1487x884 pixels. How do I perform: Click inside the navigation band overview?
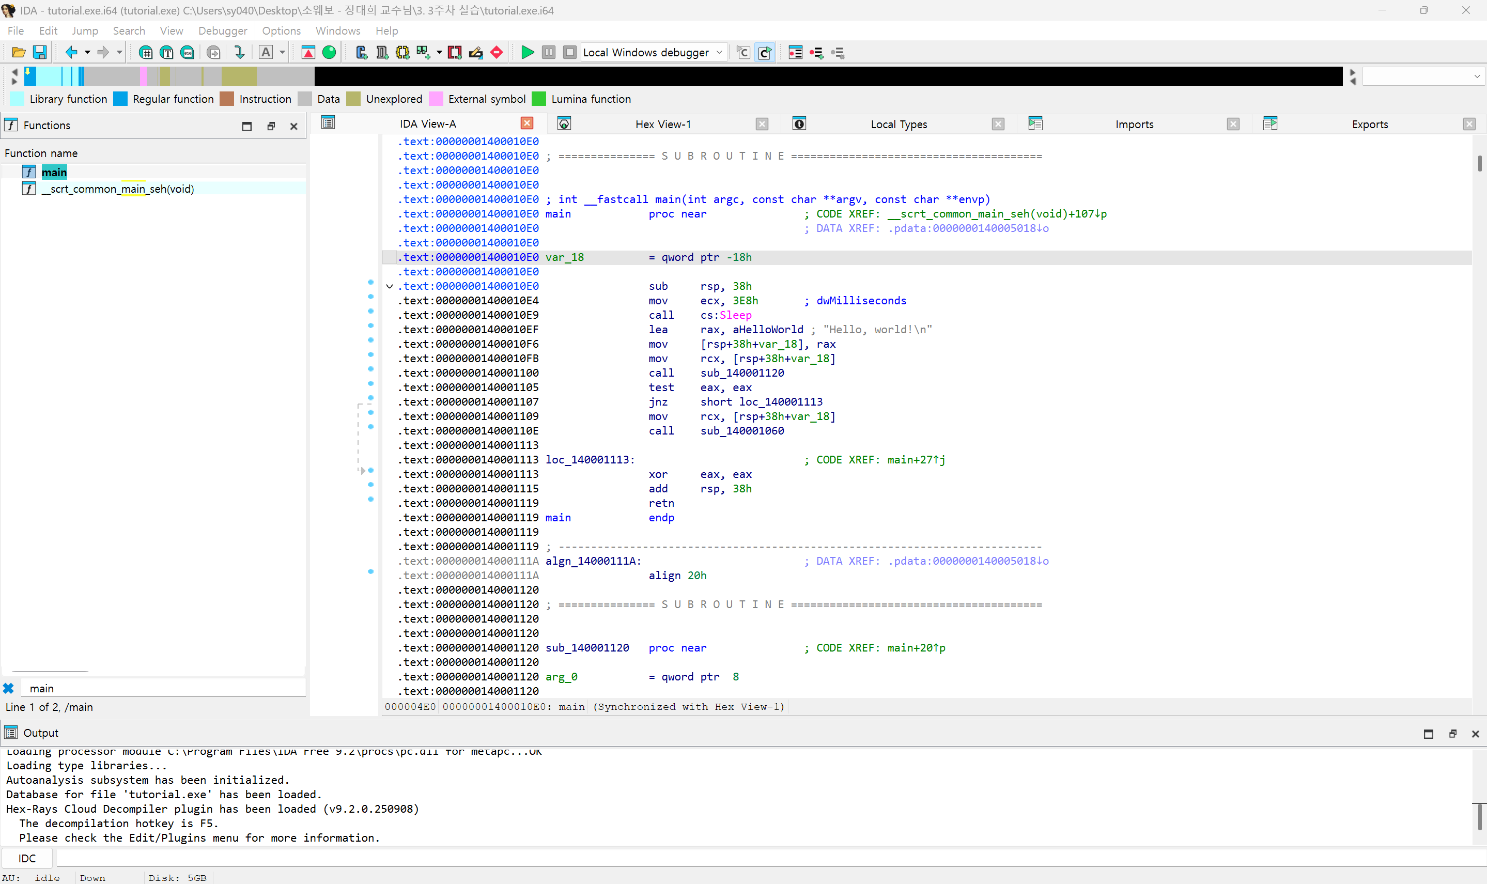click(683, 75)
